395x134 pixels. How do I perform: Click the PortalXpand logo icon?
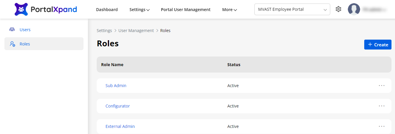coord(21,9)
